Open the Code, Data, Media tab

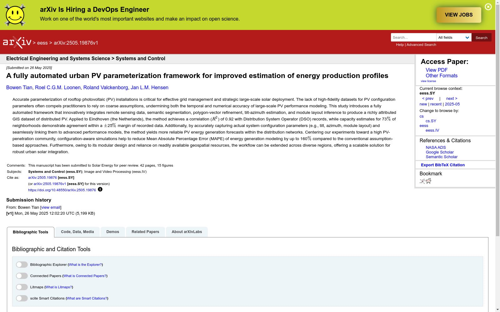77,232
